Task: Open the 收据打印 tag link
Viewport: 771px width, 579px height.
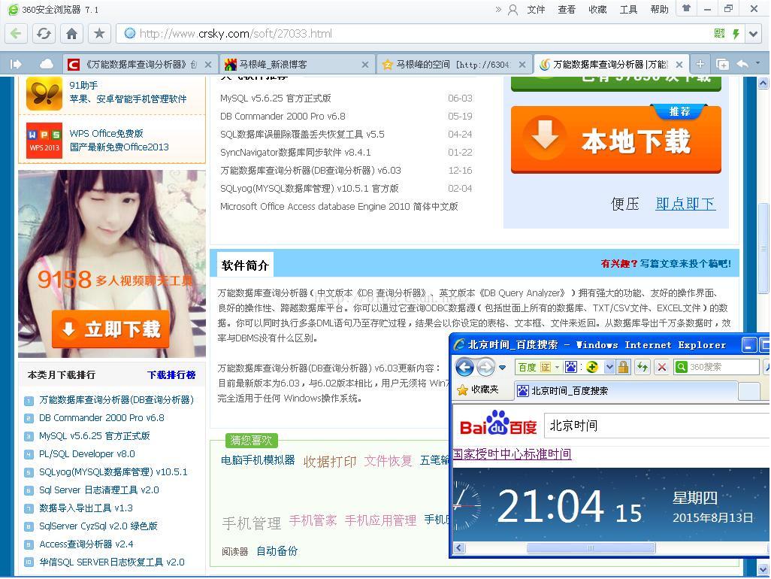Action: coord(329,462)
